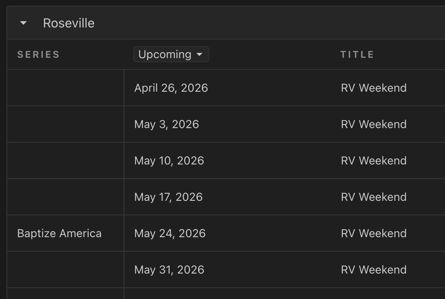Image resolution: width=445 pixels, height=299 pixels.
Task: Sort by the TITLE column header
Action: coord(357,54)
